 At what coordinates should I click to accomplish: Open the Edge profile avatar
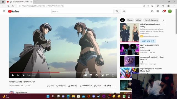click(168, 6)
